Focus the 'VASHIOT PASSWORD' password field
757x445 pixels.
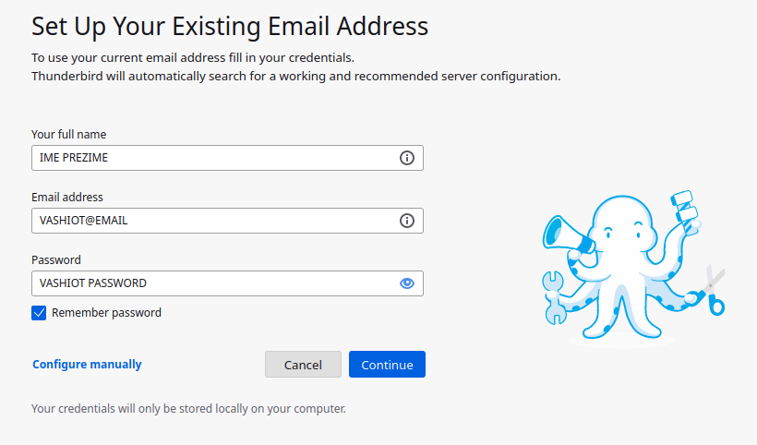pos(227,283)
